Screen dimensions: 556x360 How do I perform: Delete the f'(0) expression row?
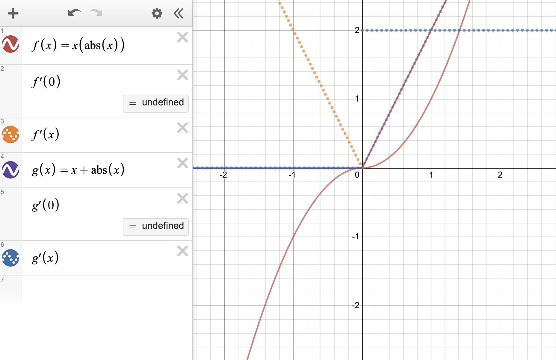point(182,75)
